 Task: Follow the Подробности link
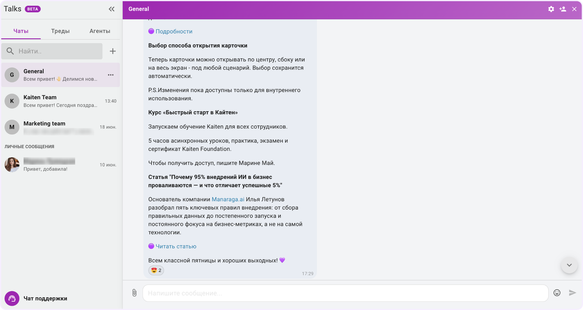click(174, 31)
